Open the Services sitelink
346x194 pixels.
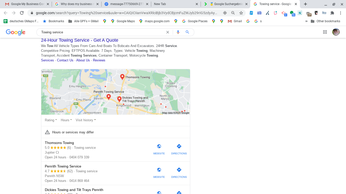click(x=47, y=60)
